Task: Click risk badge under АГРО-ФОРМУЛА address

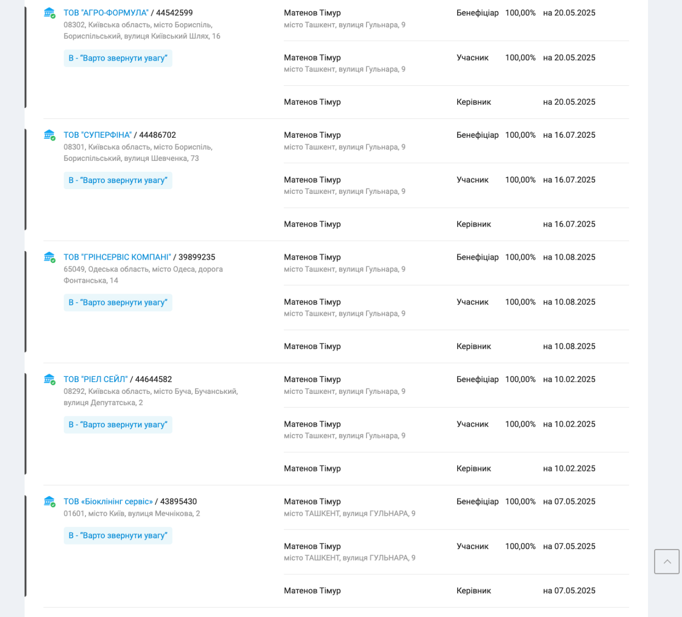Action: [118, 58]
